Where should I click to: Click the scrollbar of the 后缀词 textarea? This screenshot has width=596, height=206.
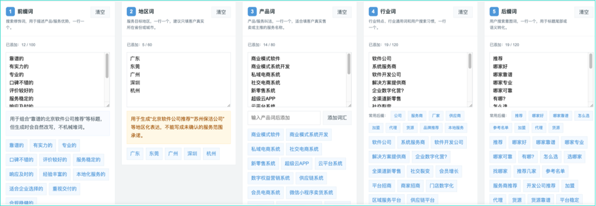click(590, 61)
